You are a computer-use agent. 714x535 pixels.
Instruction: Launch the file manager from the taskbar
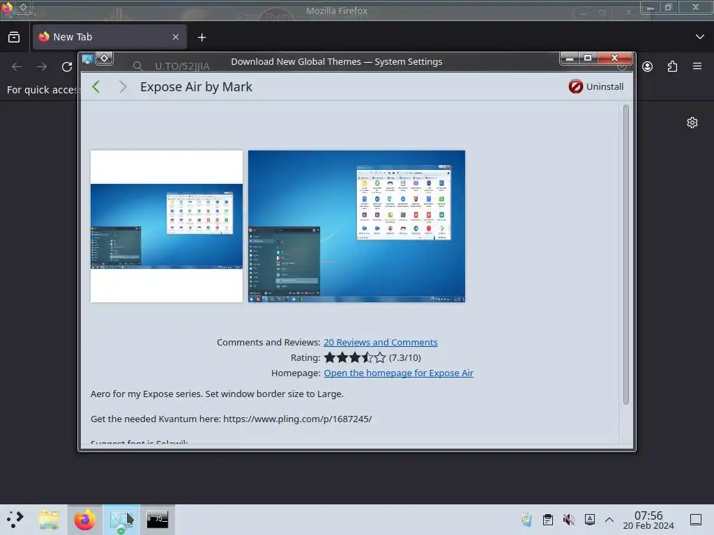(49, 519)
